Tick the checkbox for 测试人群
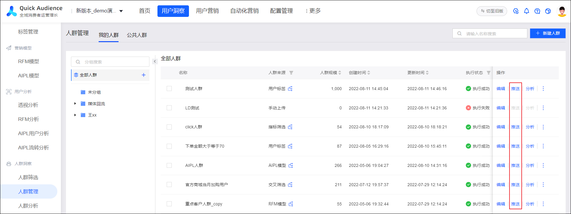Screen dimensions: 571x214 click(x=169, y=89)
